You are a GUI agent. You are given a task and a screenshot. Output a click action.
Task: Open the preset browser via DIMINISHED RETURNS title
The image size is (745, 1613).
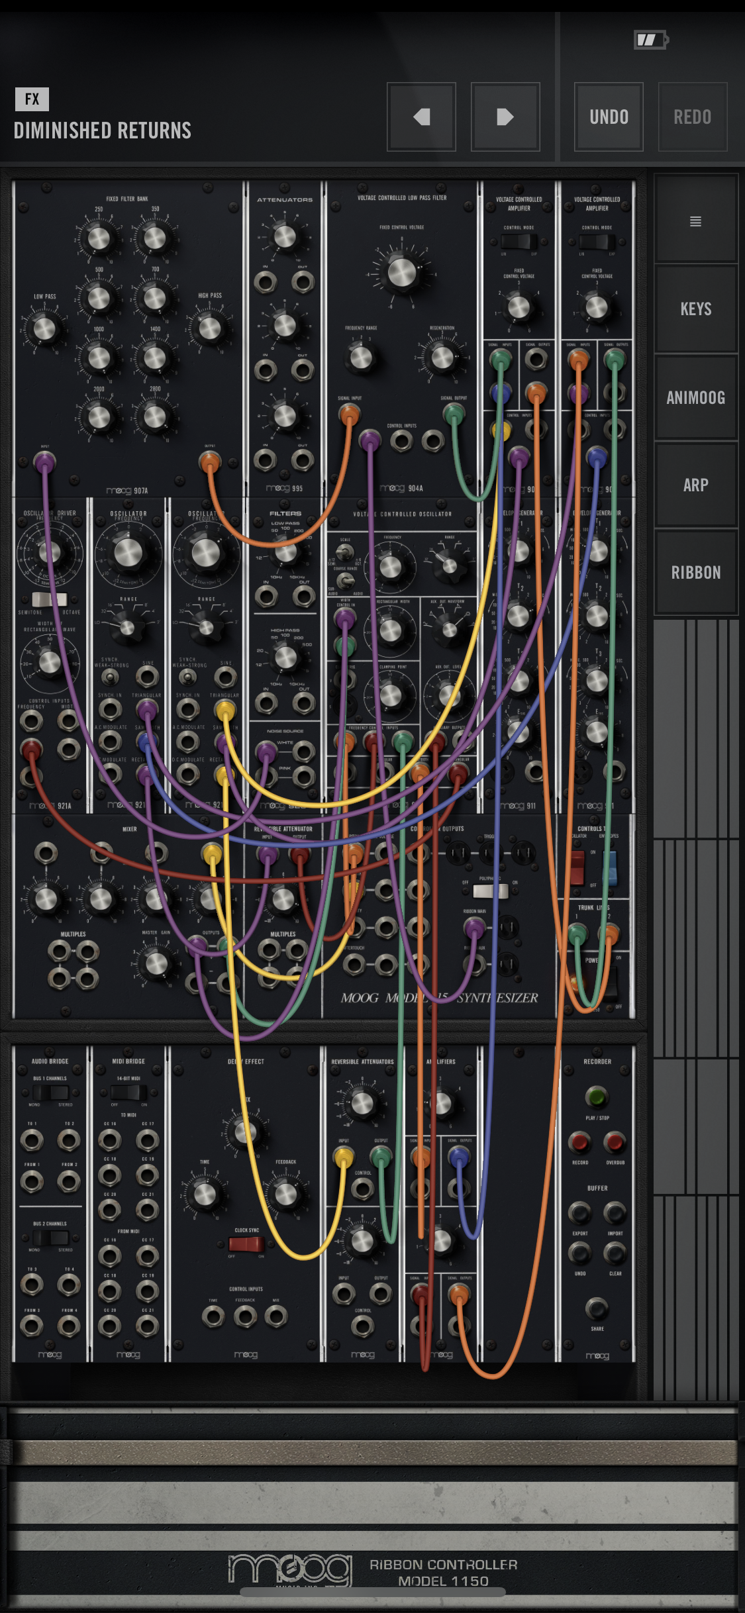(x=103, y=130)
